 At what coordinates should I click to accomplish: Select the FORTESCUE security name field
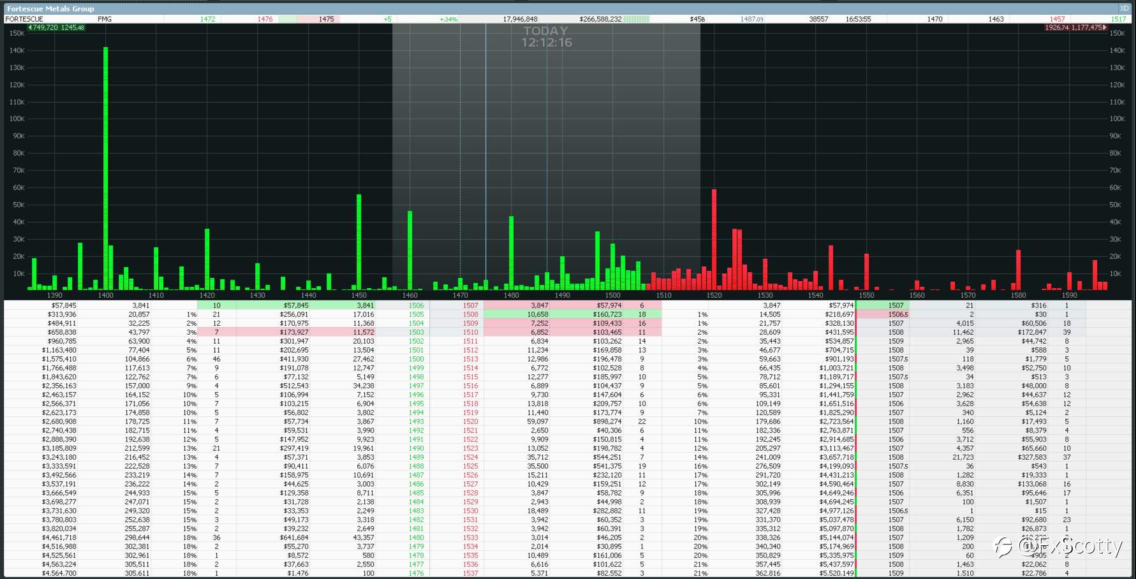(24, 19)
